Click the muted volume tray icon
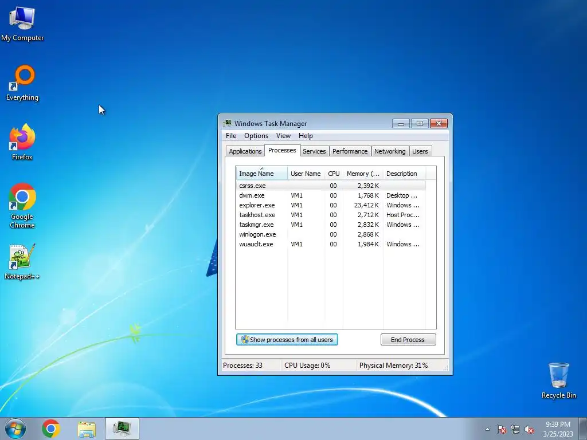Screen dimensions: 587x440 pos(529,429)
